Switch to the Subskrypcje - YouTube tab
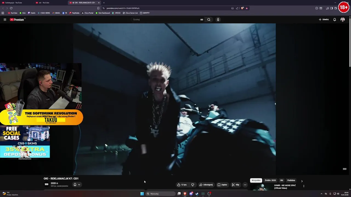351x197 pixels. click(x=17, y=3)
